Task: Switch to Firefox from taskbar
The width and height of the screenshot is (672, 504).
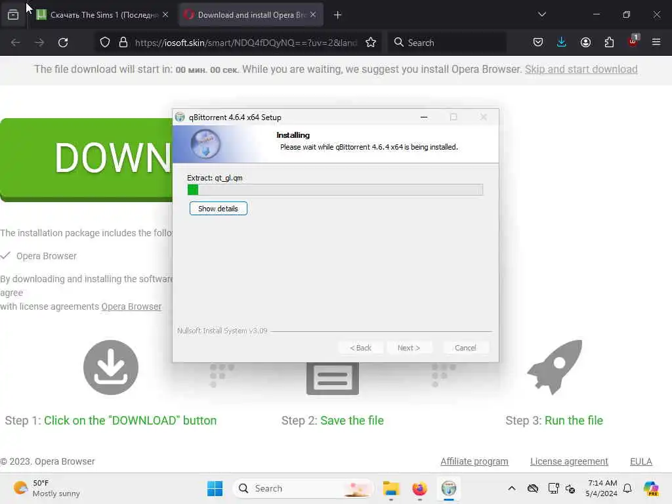Action: point(419,488)
